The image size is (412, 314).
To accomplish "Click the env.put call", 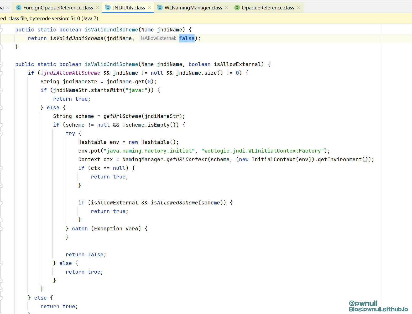I will click(89, 151).
